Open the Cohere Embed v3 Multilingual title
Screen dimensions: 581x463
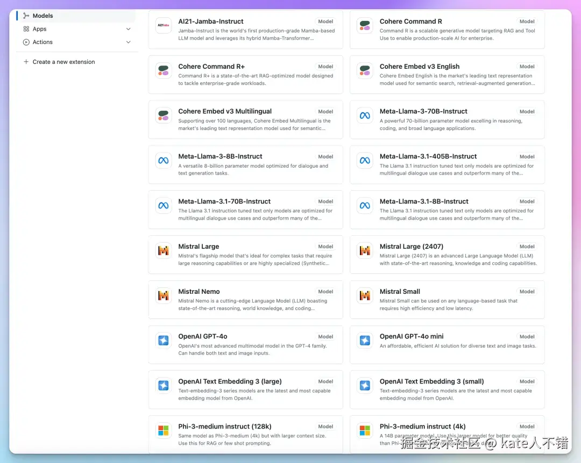225,111
